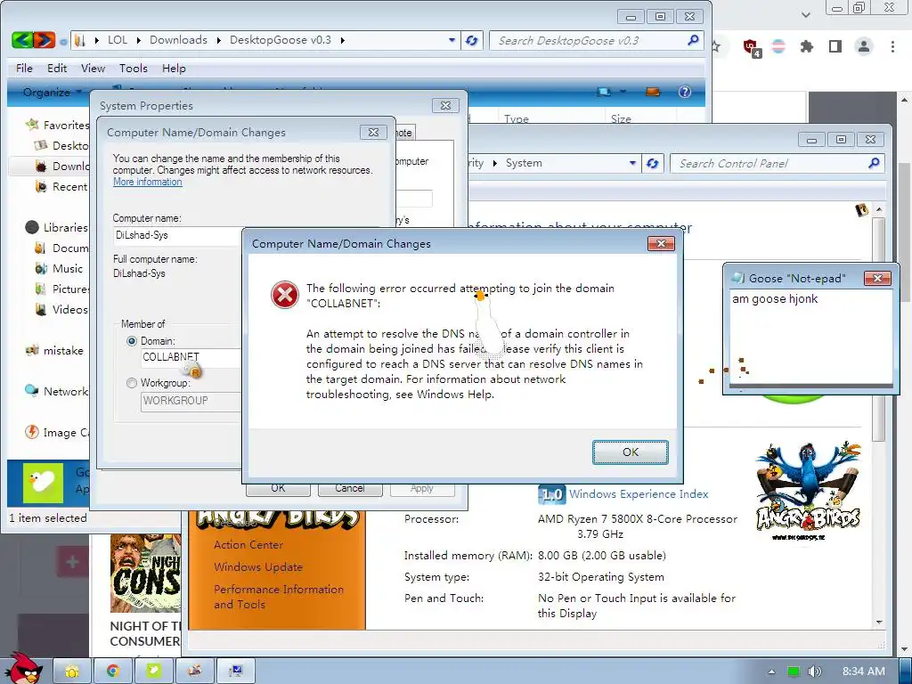Expand the arrow after DesktopGoose v0.3 breadcrumb
This screenshot has width=912, height=684.
coord(343,40)
